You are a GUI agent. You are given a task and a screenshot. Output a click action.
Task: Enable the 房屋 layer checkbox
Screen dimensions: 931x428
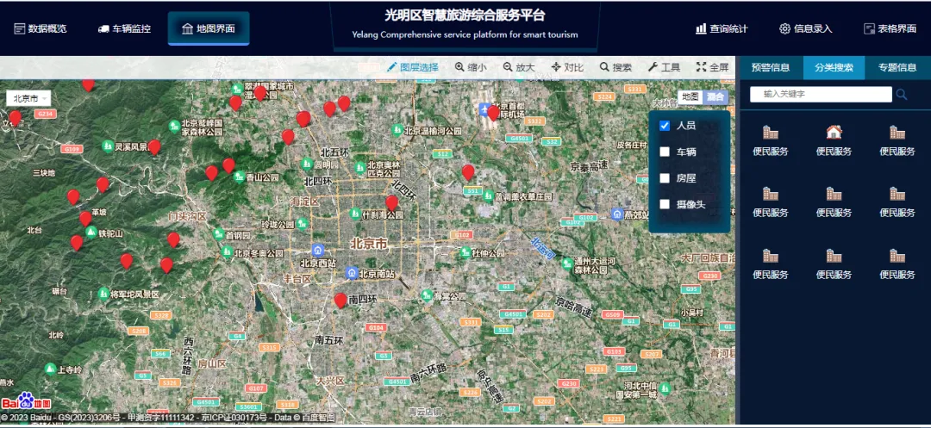click(x=665, y=178)
